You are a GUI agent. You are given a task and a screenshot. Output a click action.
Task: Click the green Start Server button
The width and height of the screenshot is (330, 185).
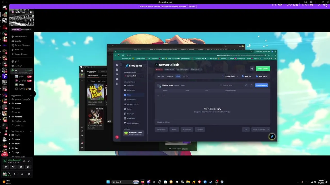[263, 69]
